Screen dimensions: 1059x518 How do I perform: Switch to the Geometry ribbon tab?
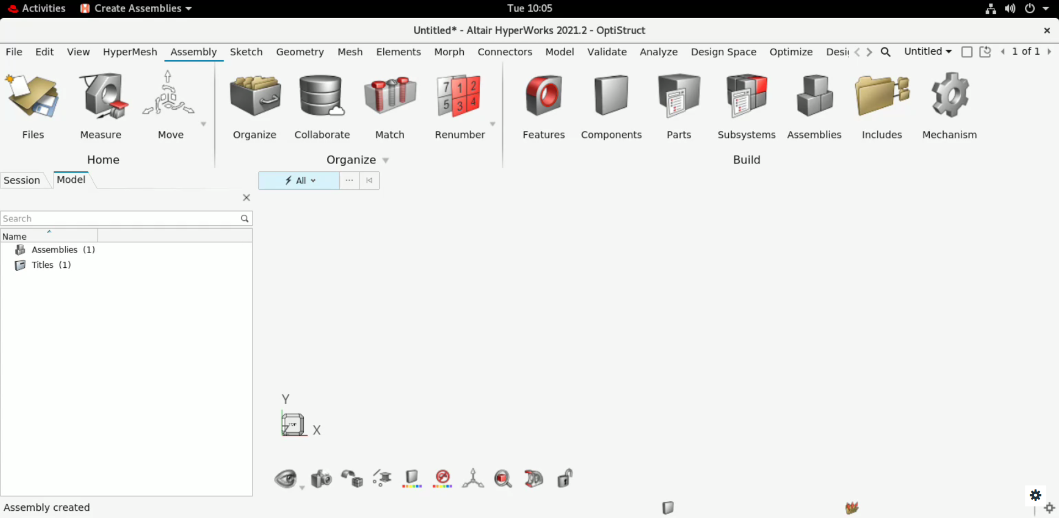300,52
